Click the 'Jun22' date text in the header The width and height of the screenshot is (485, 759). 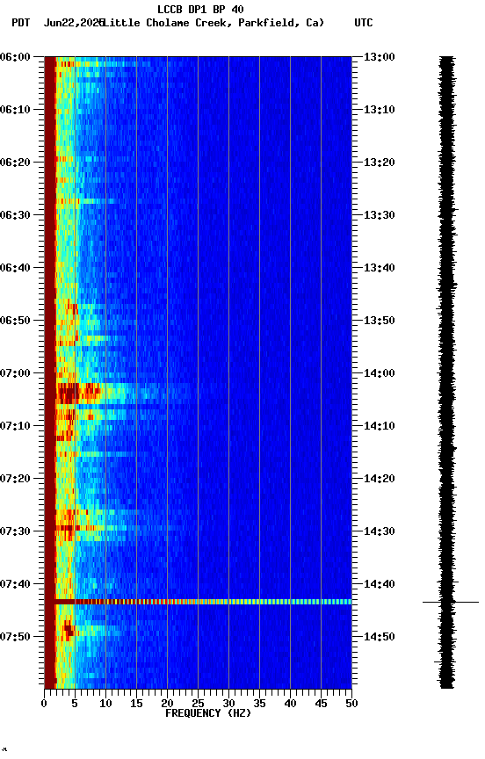[x=58, y=23]
